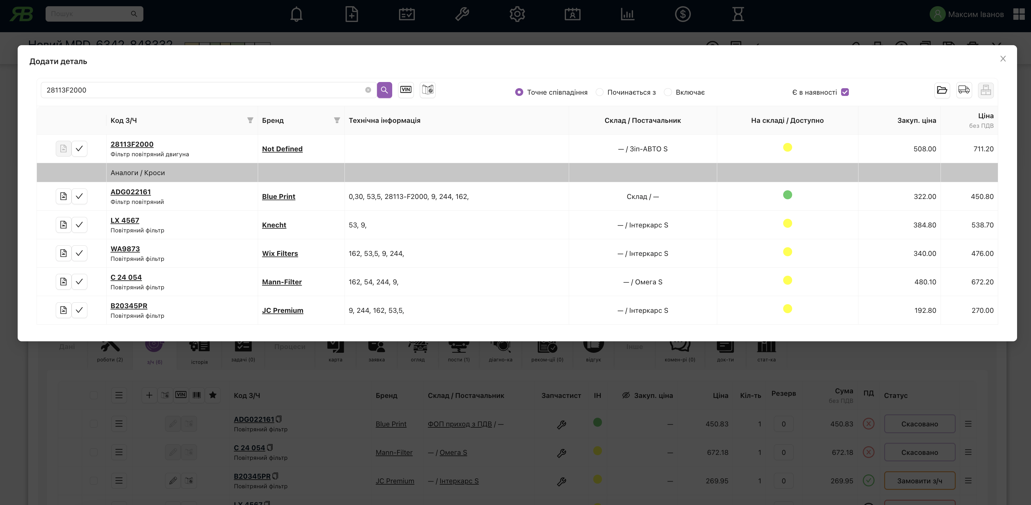Click document icon for ADG022161 row
1031x505 pixels.
pos(63,196)
